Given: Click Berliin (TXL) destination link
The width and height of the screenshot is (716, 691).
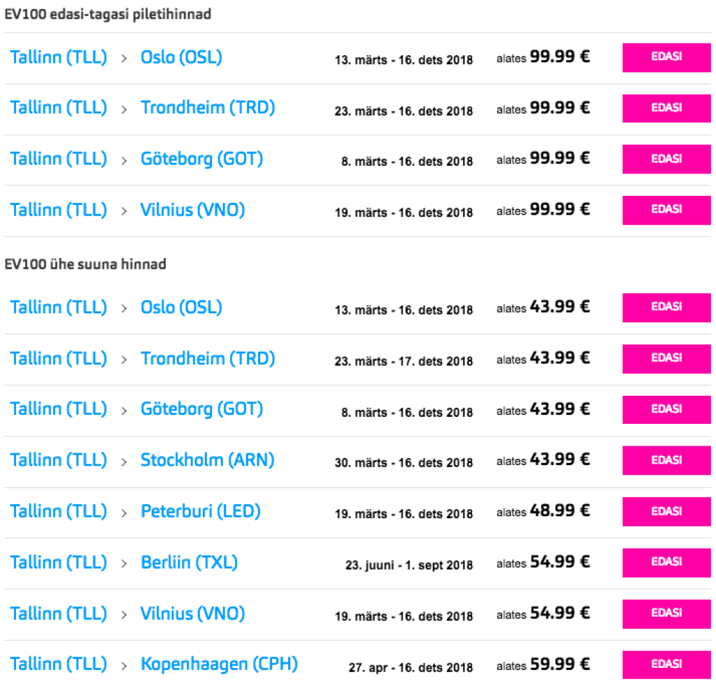Looking at the screenshot, I should (x=189, y=562).
